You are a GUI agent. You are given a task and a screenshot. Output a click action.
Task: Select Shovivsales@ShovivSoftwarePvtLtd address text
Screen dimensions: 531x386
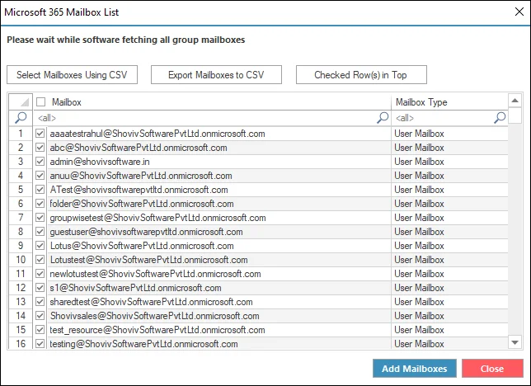point(155,316)
